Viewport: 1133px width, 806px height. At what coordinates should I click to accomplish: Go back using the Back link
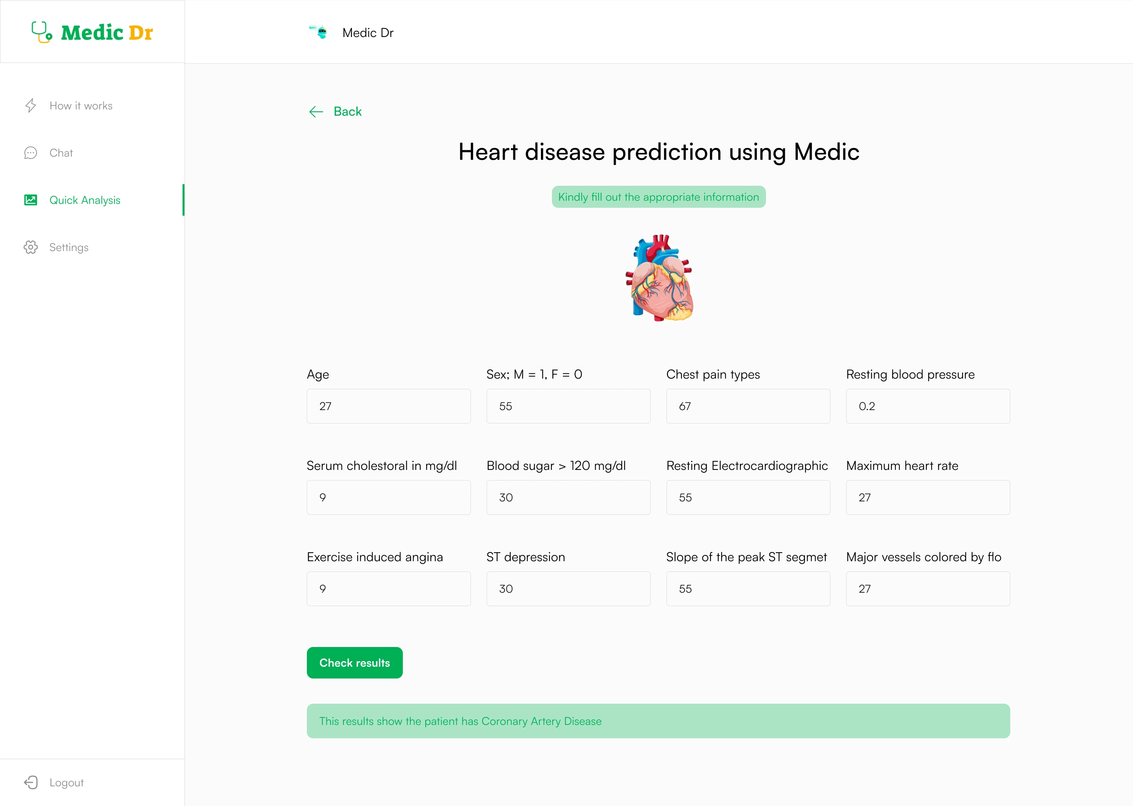tap(347, 112)
